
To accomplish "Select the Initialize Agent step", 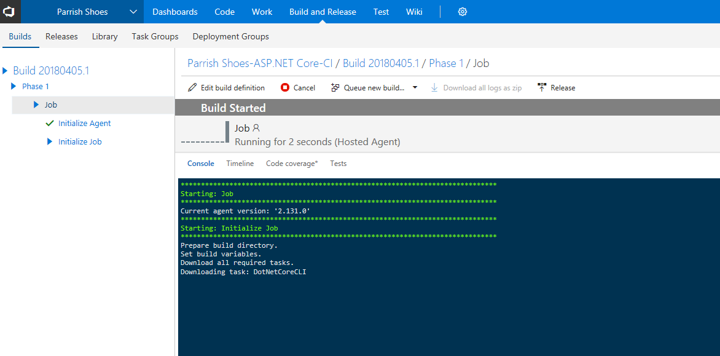I will 84,123.
